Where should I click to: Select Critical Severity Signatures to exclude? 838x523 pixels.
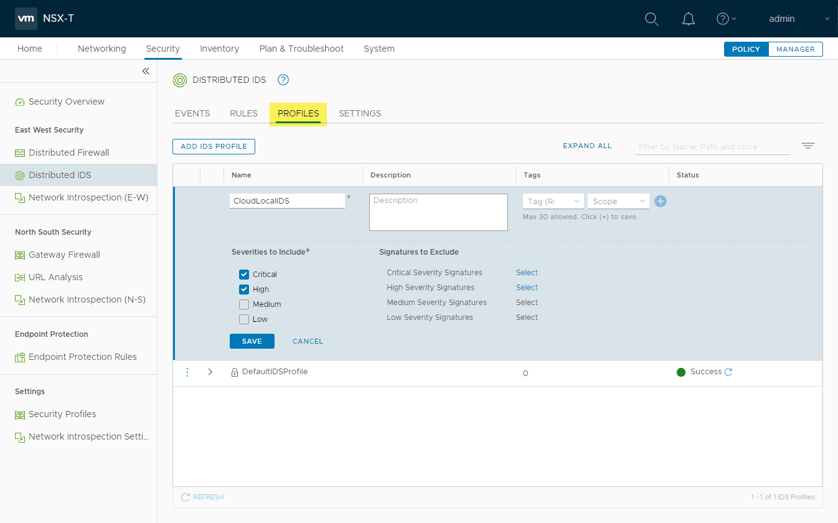click(x=527, y=273)
